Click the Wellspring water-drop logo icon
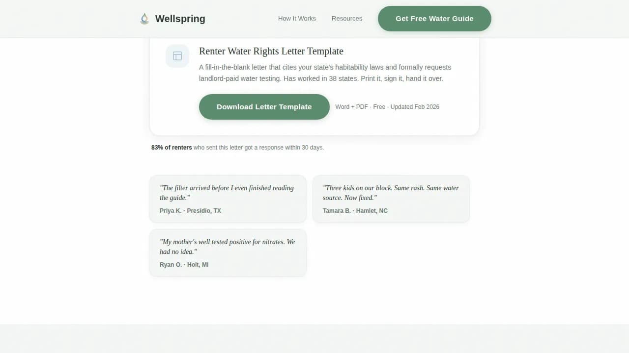Image resolution: width=629 pixels, height=353 pixels. tap(144, 18)
